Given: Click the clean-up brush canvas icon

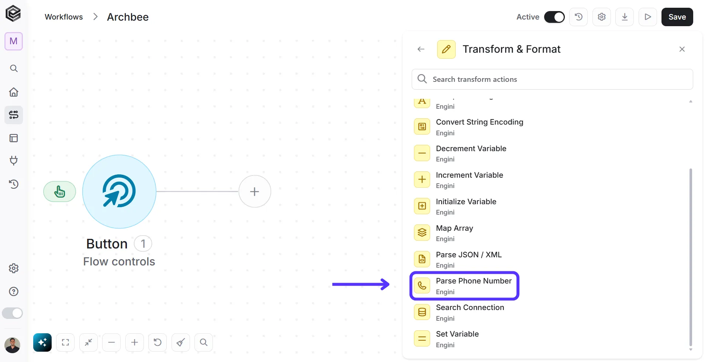Looking at the screenshot, I should pos(181,342).
